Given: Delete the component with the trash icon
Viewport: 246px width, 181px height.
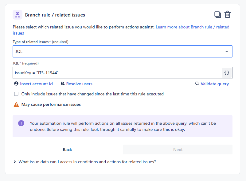Looking at the screenshot, I should pos(228,14).
